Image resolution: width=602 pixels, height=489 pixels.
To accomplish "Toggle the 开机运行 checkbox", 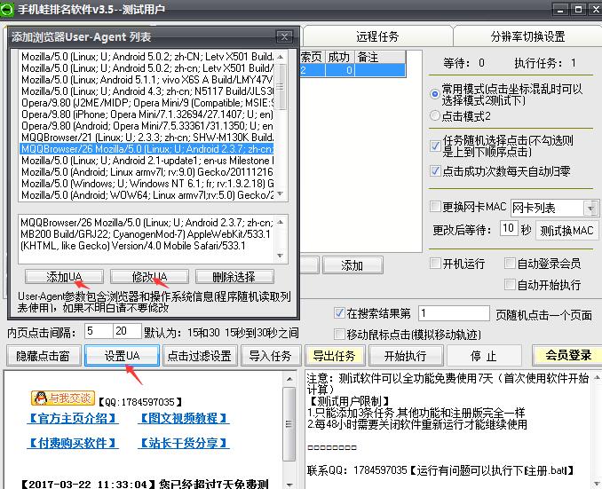I will 435,264.
